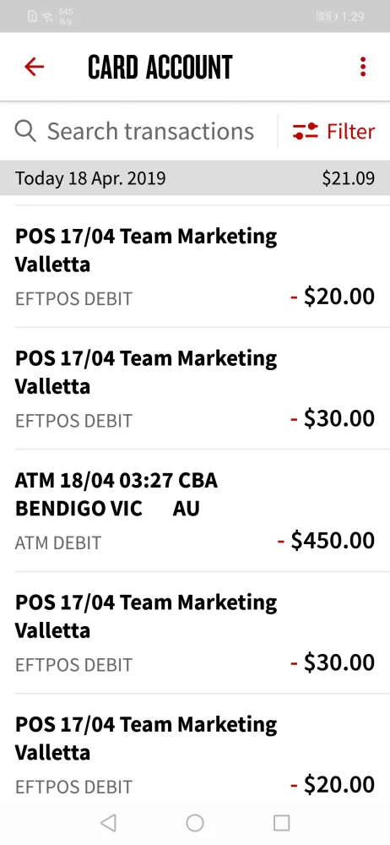Tap the Filter sliders icon
The width and height of the screenshot is (390, 845).
(x=306, y=131)
